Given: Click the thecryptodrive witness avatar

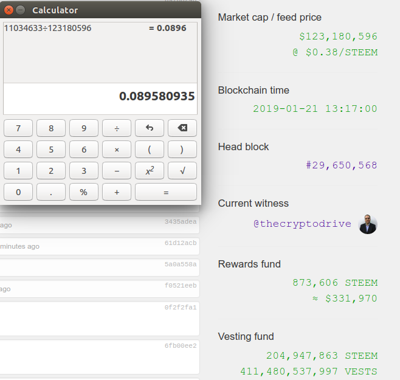Looking at the screenshot, I should click(368, 224).
